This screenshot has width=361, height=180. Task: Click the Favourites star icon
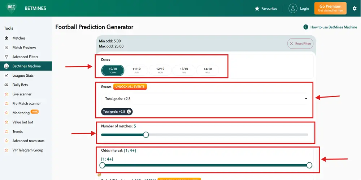(x=257, y=9)
